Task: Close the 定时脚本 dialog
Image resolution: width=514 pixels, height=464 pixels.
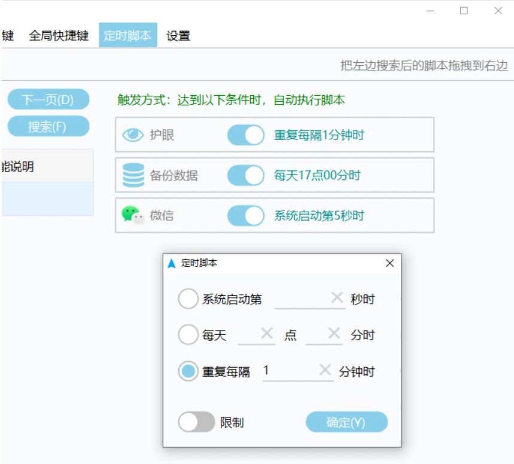Action: click(390, 263)
